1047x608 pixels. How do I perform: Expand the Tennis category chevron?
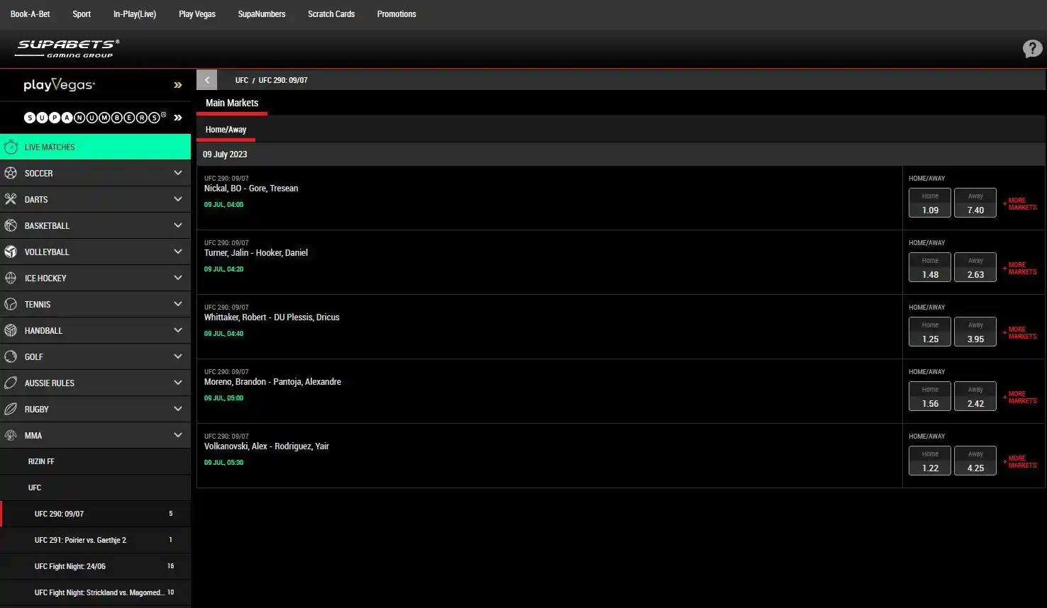pyautogui.click(x=178, y=304)
